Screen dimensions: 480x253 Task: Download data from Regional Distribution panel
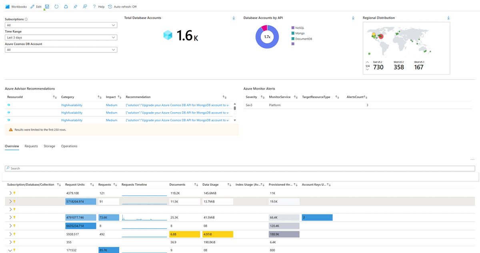point(448,18)
